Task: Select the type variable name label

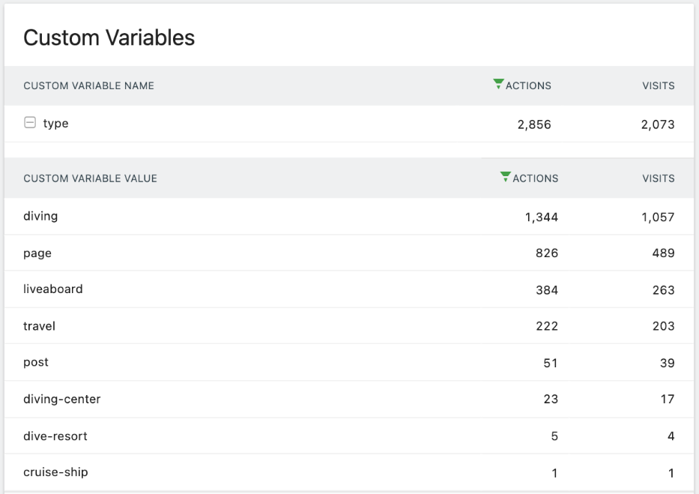Action: (x=55, y=124)
